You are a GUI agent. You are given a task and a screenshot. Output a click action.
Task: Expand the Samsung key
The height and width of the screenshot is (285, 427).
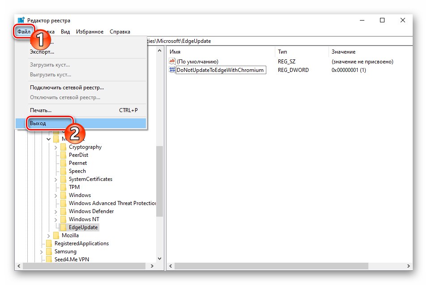click(x=41, y=251)
